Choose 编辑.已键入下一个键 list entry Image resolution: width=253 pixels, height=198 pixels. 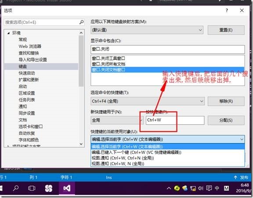click(x=168, y=152)
